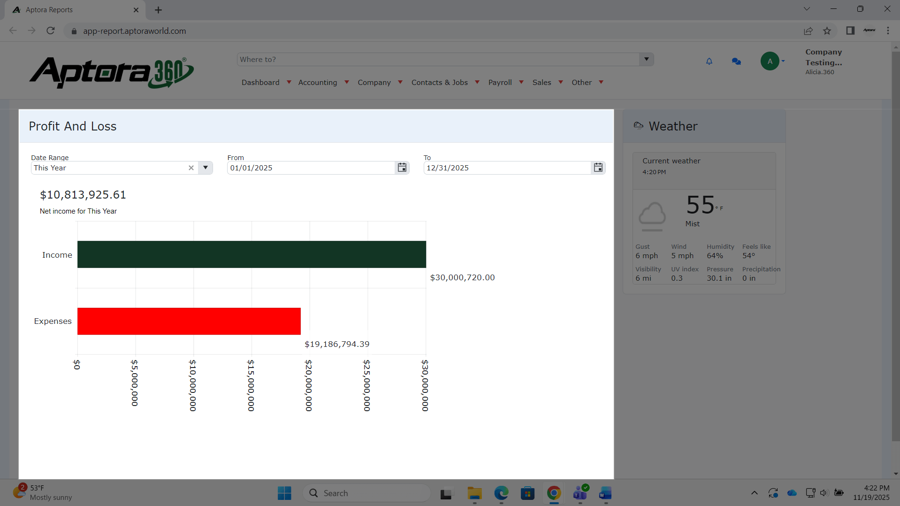Open Microsoft Teams from the taskbar
This screenshot has height=506, width=900.
pyautogui.click(x=580, y=493)
